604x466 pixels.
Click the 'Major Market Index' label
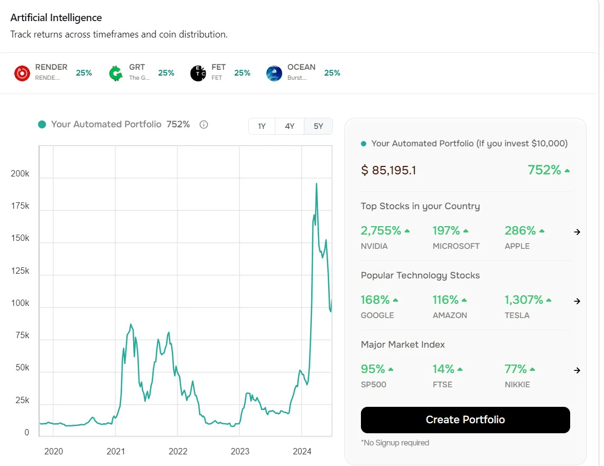click(x=403, y=344)
